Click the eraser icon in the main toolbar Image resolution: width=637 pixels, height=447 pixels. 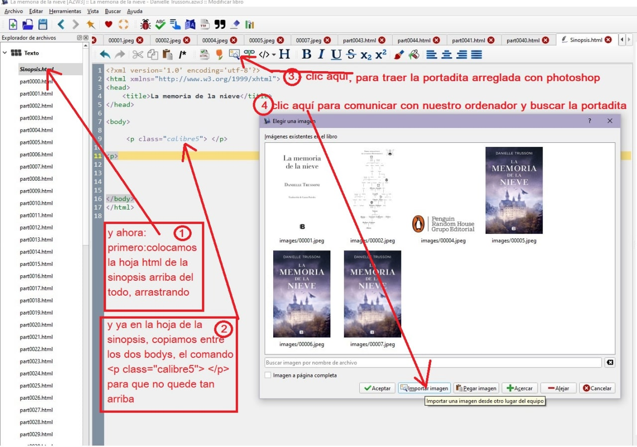click(235, 24)
